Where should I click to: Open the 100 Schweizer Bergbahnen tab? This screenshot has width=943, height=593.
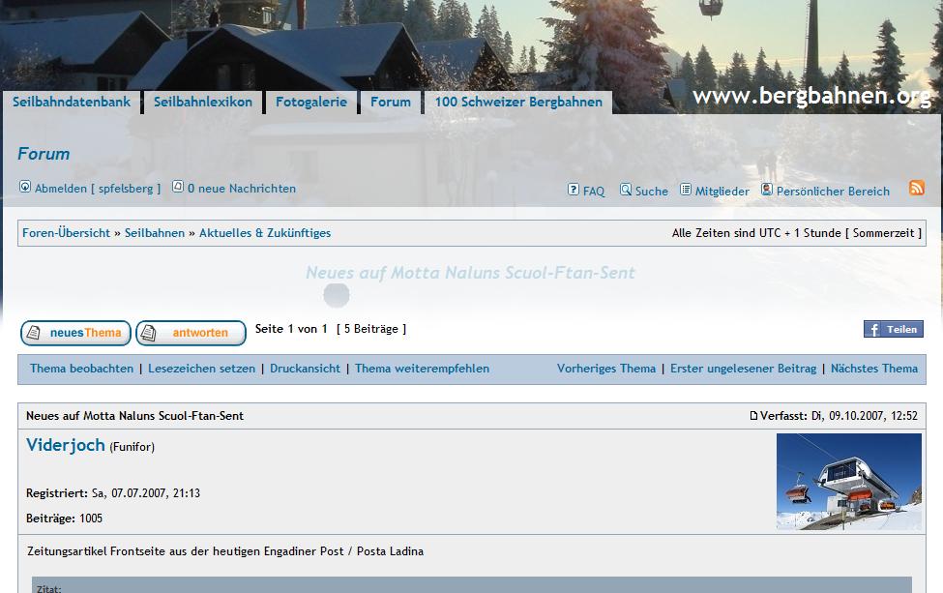coord(518,102)
